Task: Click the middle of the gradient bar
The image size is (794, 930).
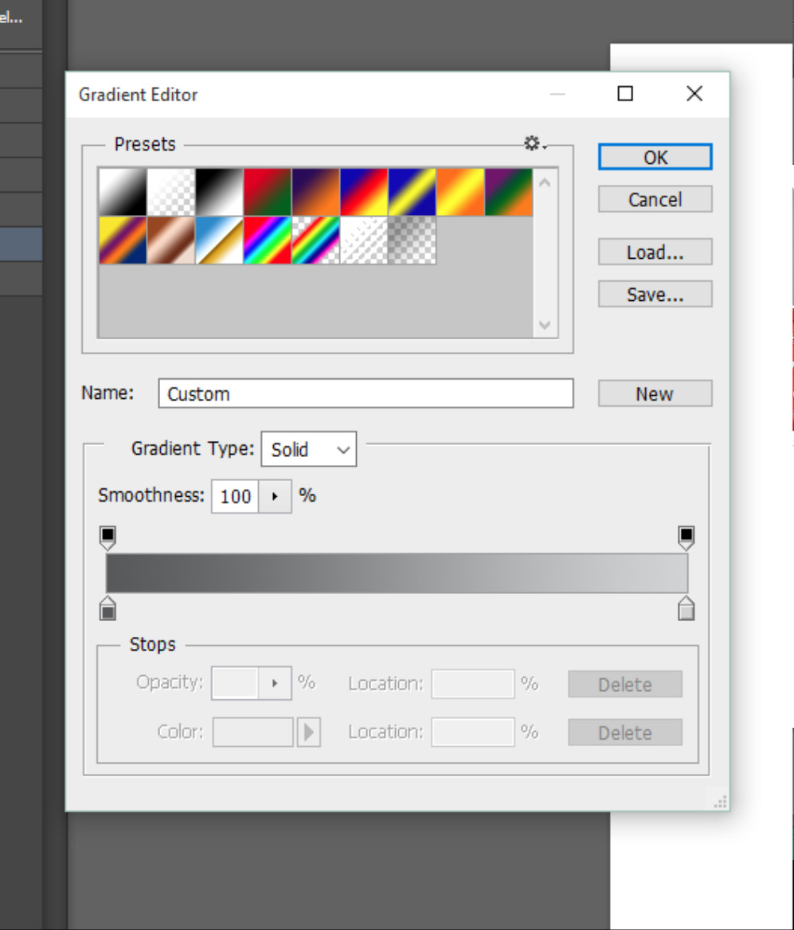Action: coord(397,573)
